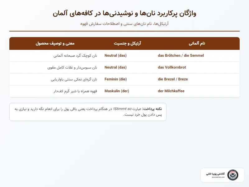
Task: Click the italic Stimmt so! phrase
Action: (x=122, y=109)
